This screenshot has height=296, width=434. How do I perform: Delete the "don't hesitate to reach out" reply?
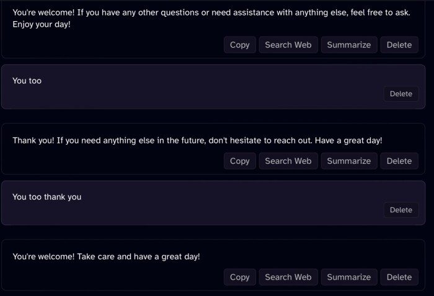399,161
